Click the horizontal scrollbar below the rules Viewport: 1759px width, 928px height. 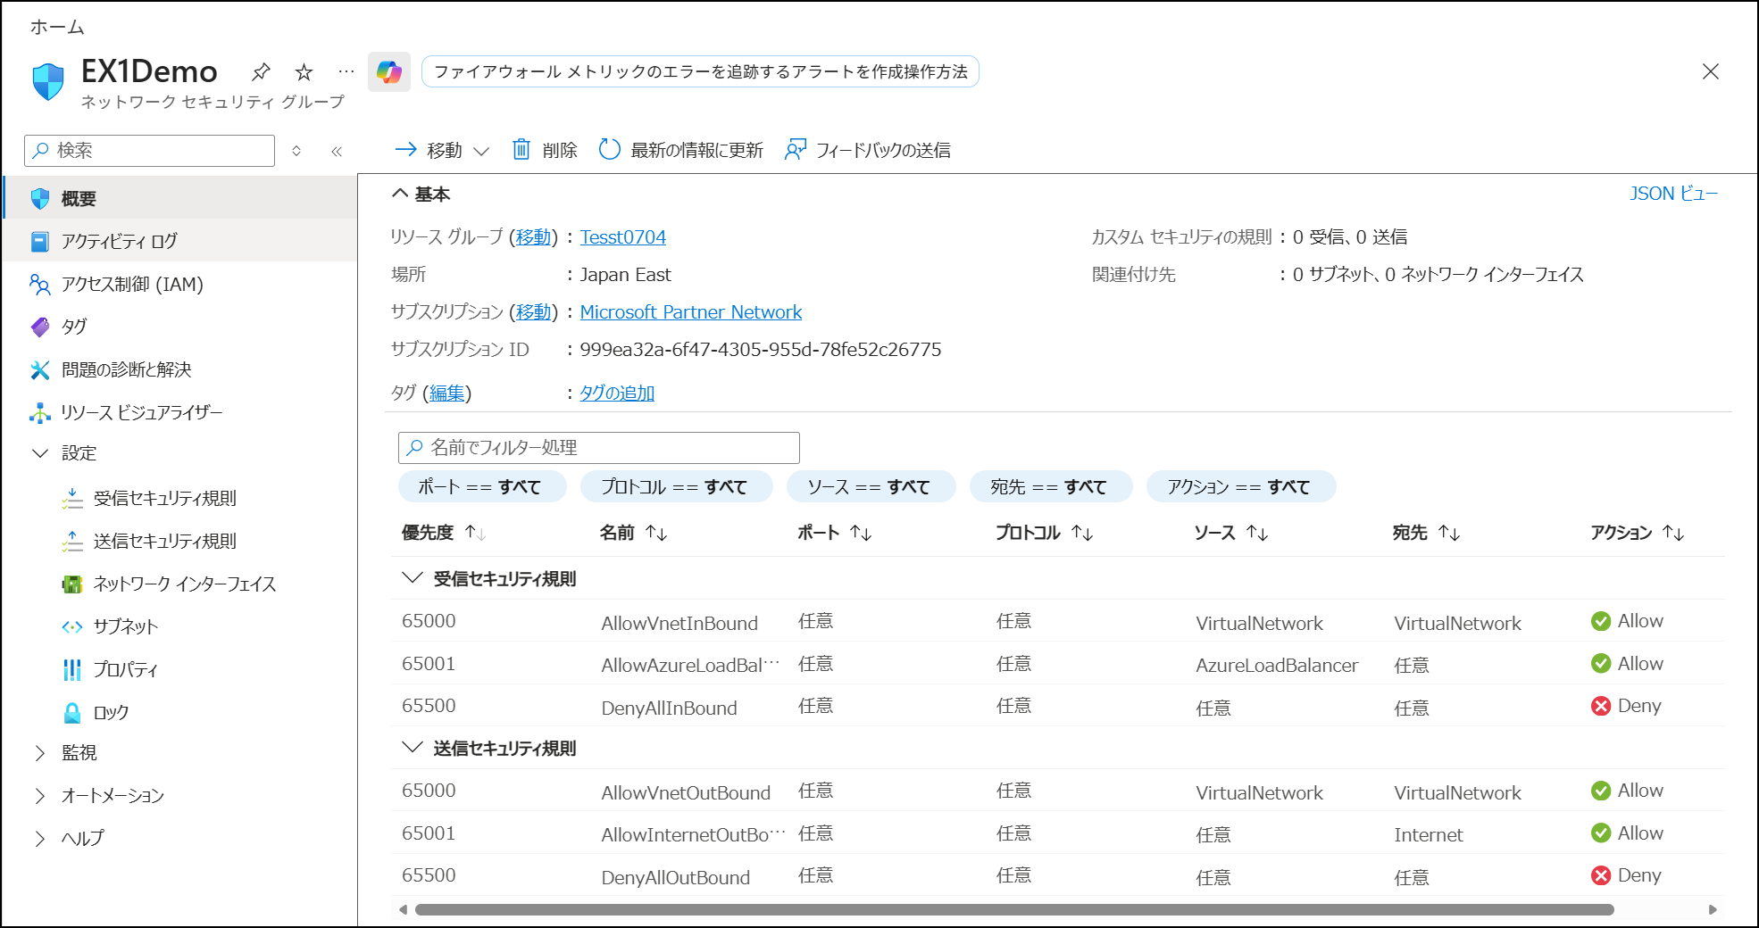(x=1014, y=909)
